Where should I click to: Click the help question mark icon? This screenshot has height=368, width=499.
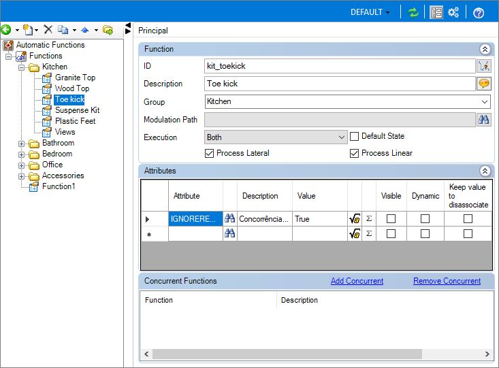pos(479,13)
